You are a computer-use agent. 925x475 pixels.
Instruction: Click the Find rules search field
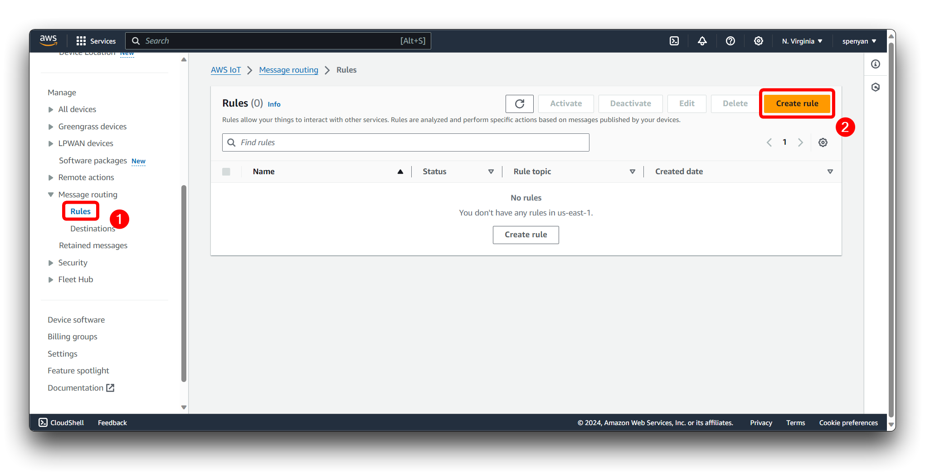(x=406, y=142)
